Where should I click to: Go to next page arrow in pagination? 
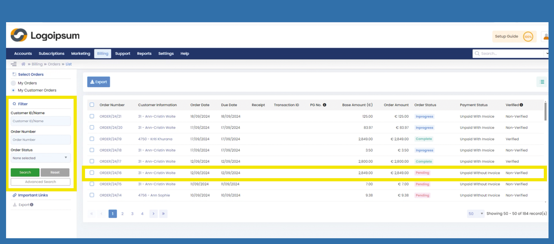tap(153, 214)
